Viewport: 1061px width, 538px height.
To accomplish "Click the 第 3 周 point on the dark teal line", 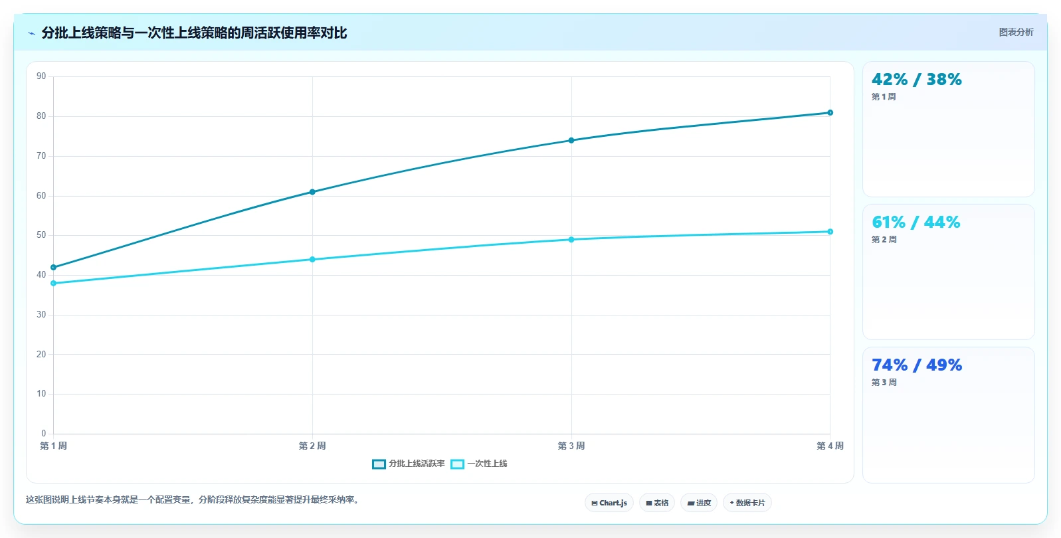I will 571,140.
